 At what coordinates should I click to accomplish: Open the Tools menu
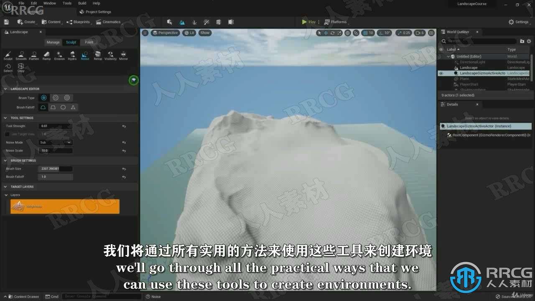tap(67, 3)
